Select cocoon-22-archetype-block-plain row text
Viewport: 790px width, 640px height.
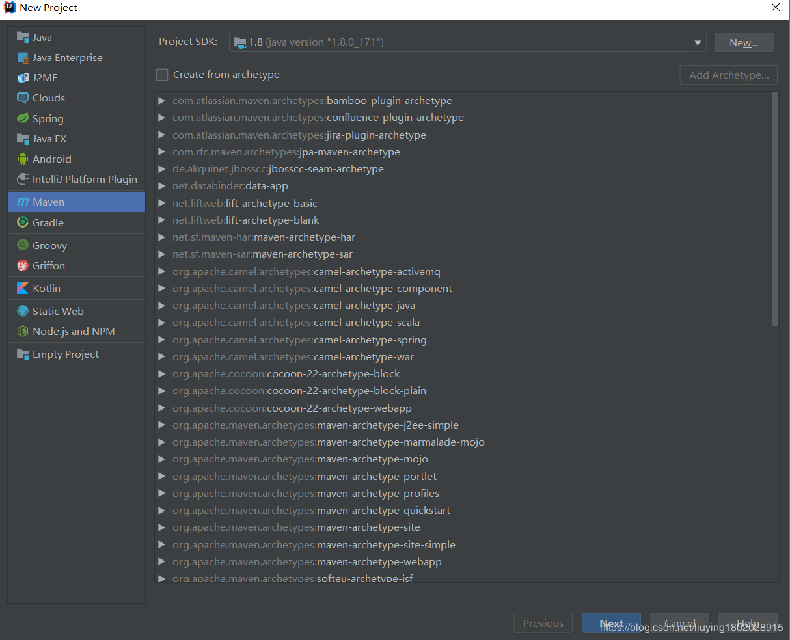[299, 390]
